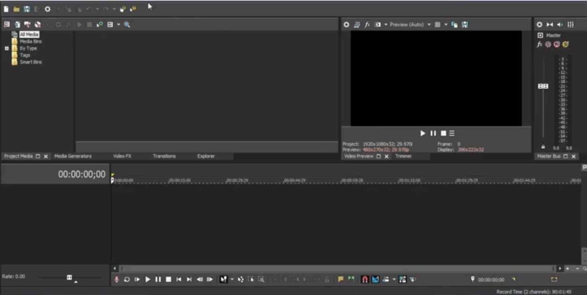Open the undo history dropdown arrow

pos(97,9)
